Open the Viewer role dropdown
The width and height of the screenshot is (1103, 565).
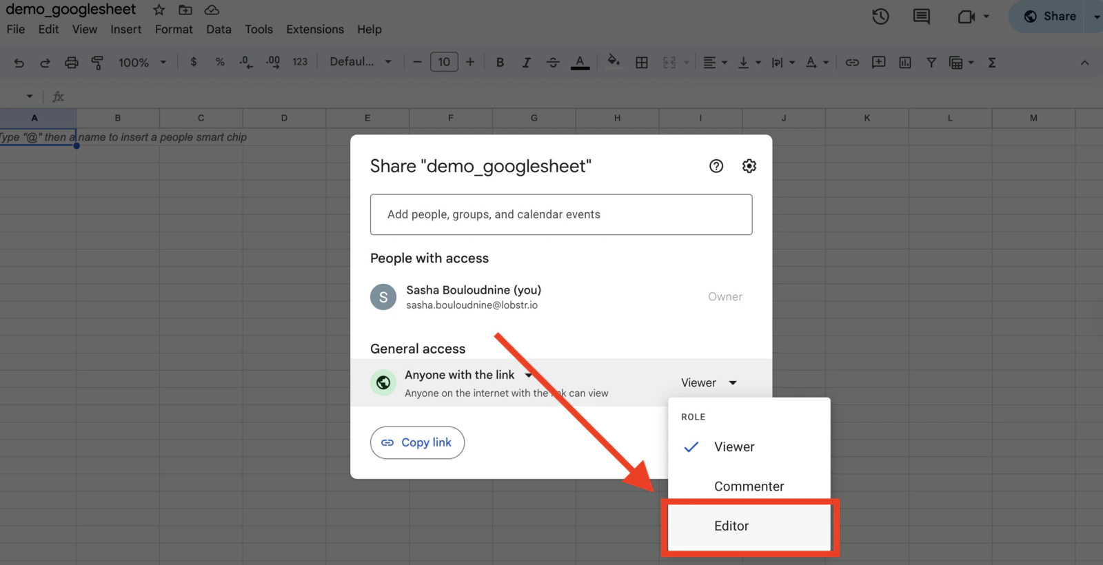tap(709, 382)
